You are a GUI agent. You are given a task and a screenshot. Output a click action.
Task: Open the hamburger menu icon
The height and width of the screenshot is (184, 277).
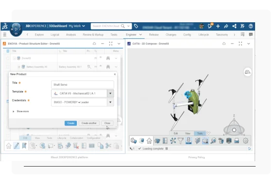coord(5,34)
